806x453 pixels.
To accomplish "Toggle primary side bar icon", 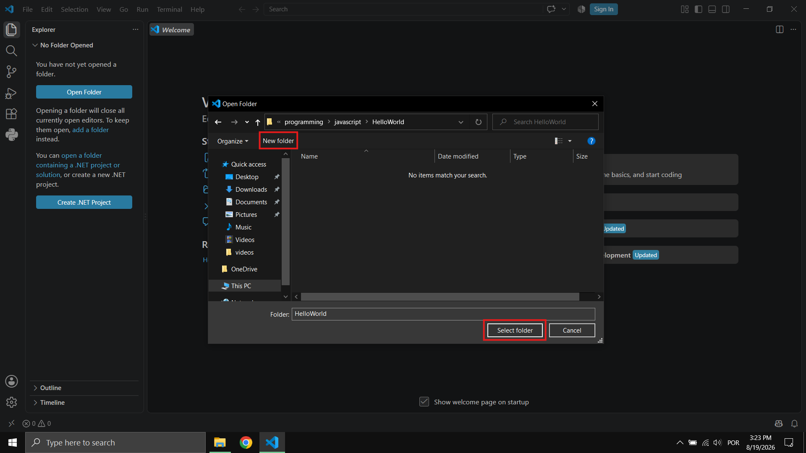I will pyautogui.click(x=699, y=9).
